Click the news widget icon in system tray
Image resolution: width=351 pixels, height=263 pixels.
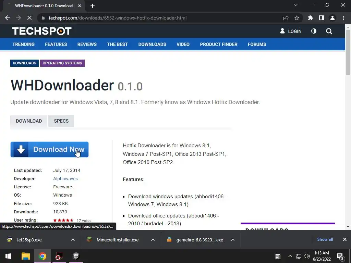278,256
